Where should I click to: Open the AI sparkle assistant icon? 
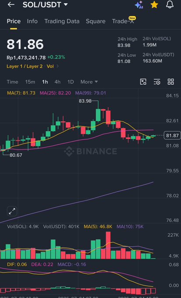point(139,4)
